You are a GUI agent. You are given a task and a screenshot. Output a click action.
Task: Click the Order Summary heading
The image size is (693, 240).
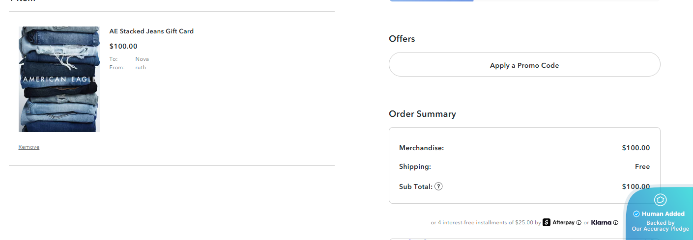pyautogui.click(x=422, y=114)
